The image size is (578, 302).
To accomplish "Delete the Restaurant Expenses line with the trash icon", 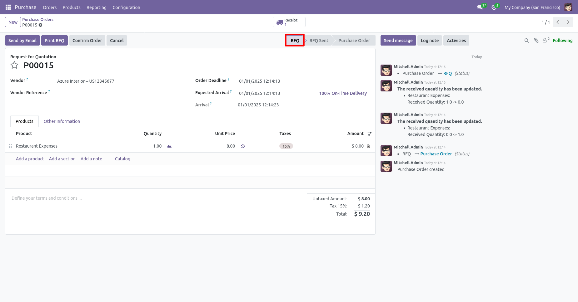I will click(x=368, y=146).
